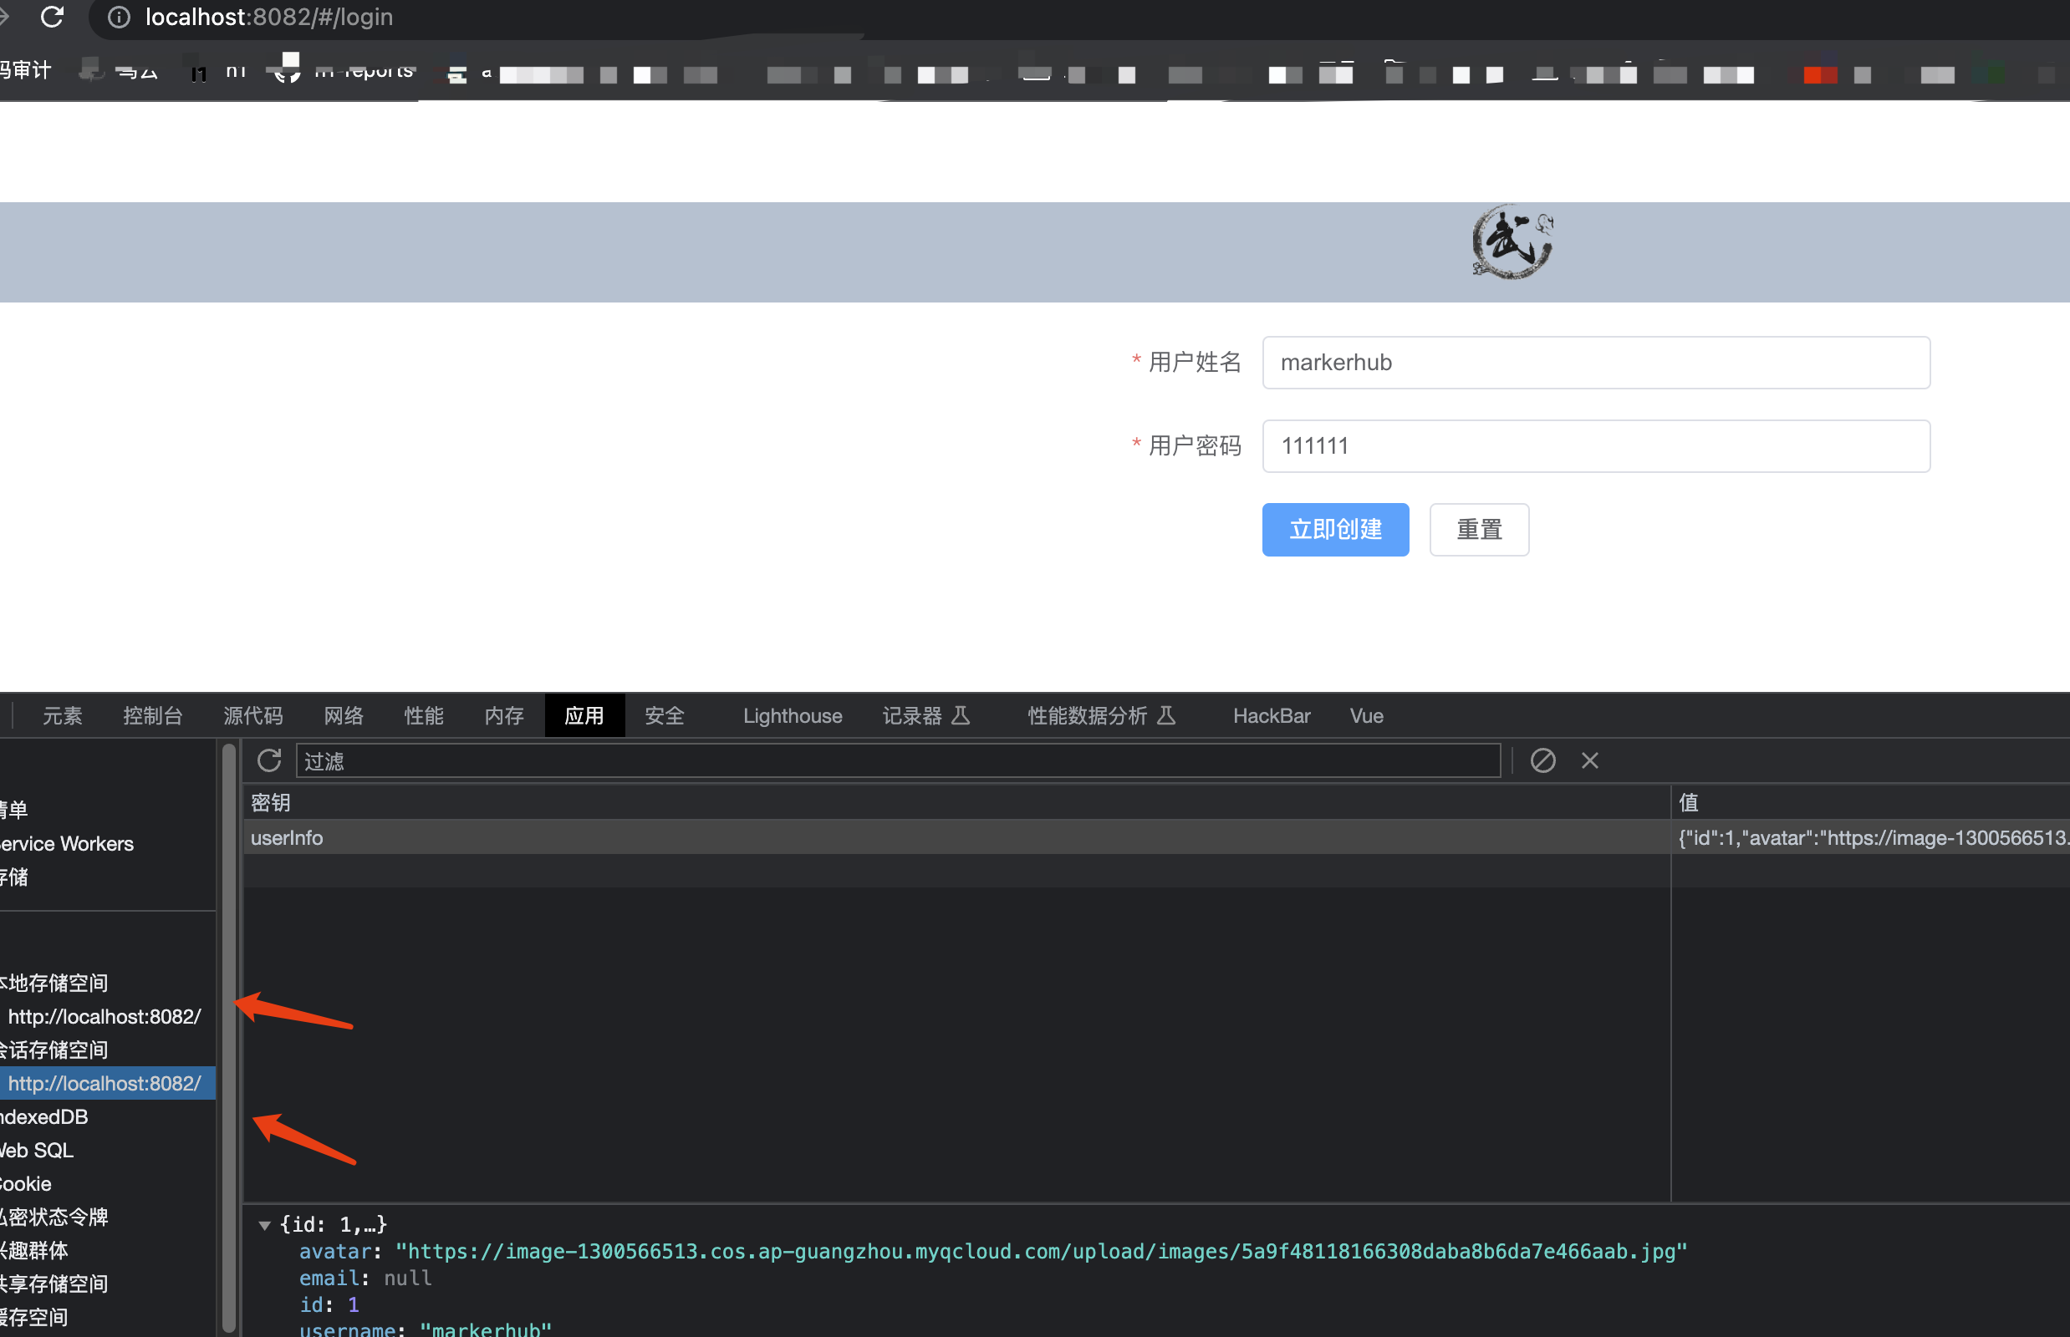The image size is (2070, 1337).
Task: Click the 武 calligraphy logo image
Action: (1511, 242)
